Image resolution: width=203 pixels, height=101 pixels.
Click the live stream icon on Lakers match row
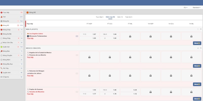tap(77, 36)
